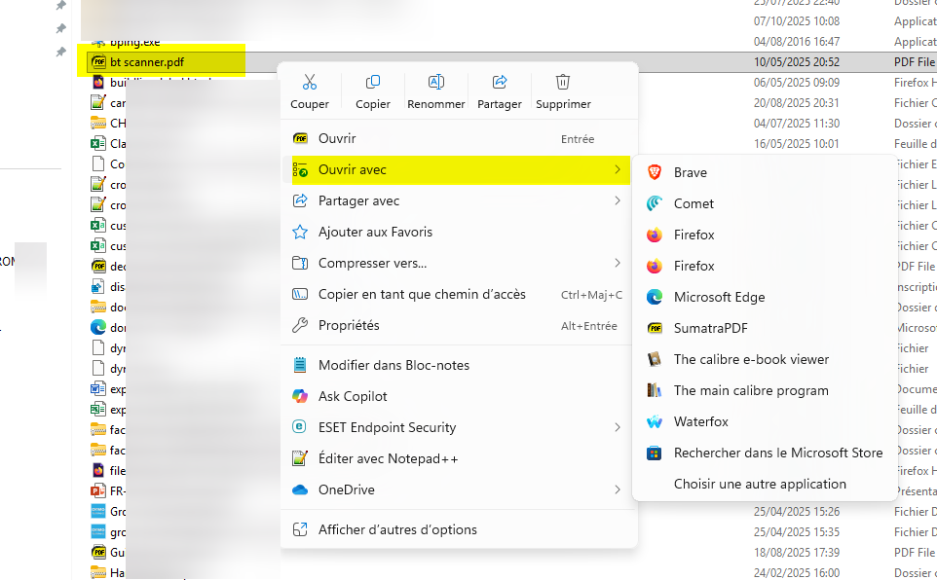Open the file with Brave
The image size is (937, 580).
tap(690, 172)
